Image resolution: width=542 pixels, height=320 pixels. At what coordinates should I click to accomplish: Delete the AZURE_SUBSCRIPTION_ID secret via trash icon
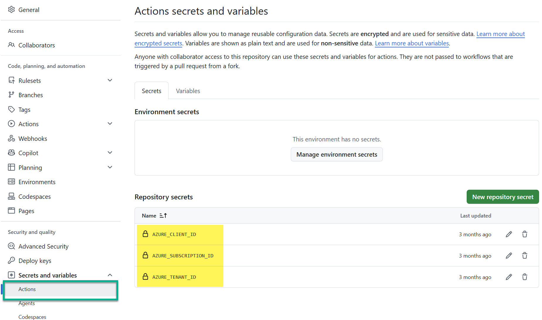(x=525, y=256)
